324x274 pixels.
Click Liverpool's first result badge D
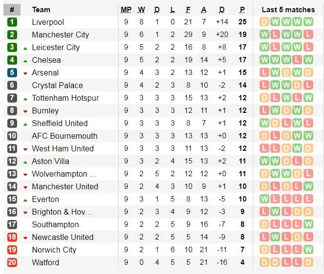click(264, 22)
